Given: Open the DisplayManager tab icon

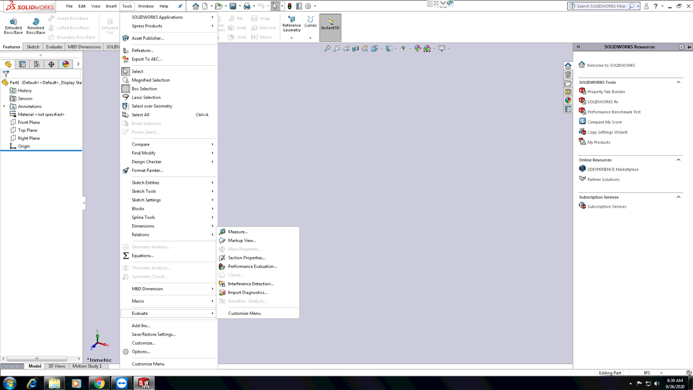Looking at the screenshot, I should coord(66,64).
